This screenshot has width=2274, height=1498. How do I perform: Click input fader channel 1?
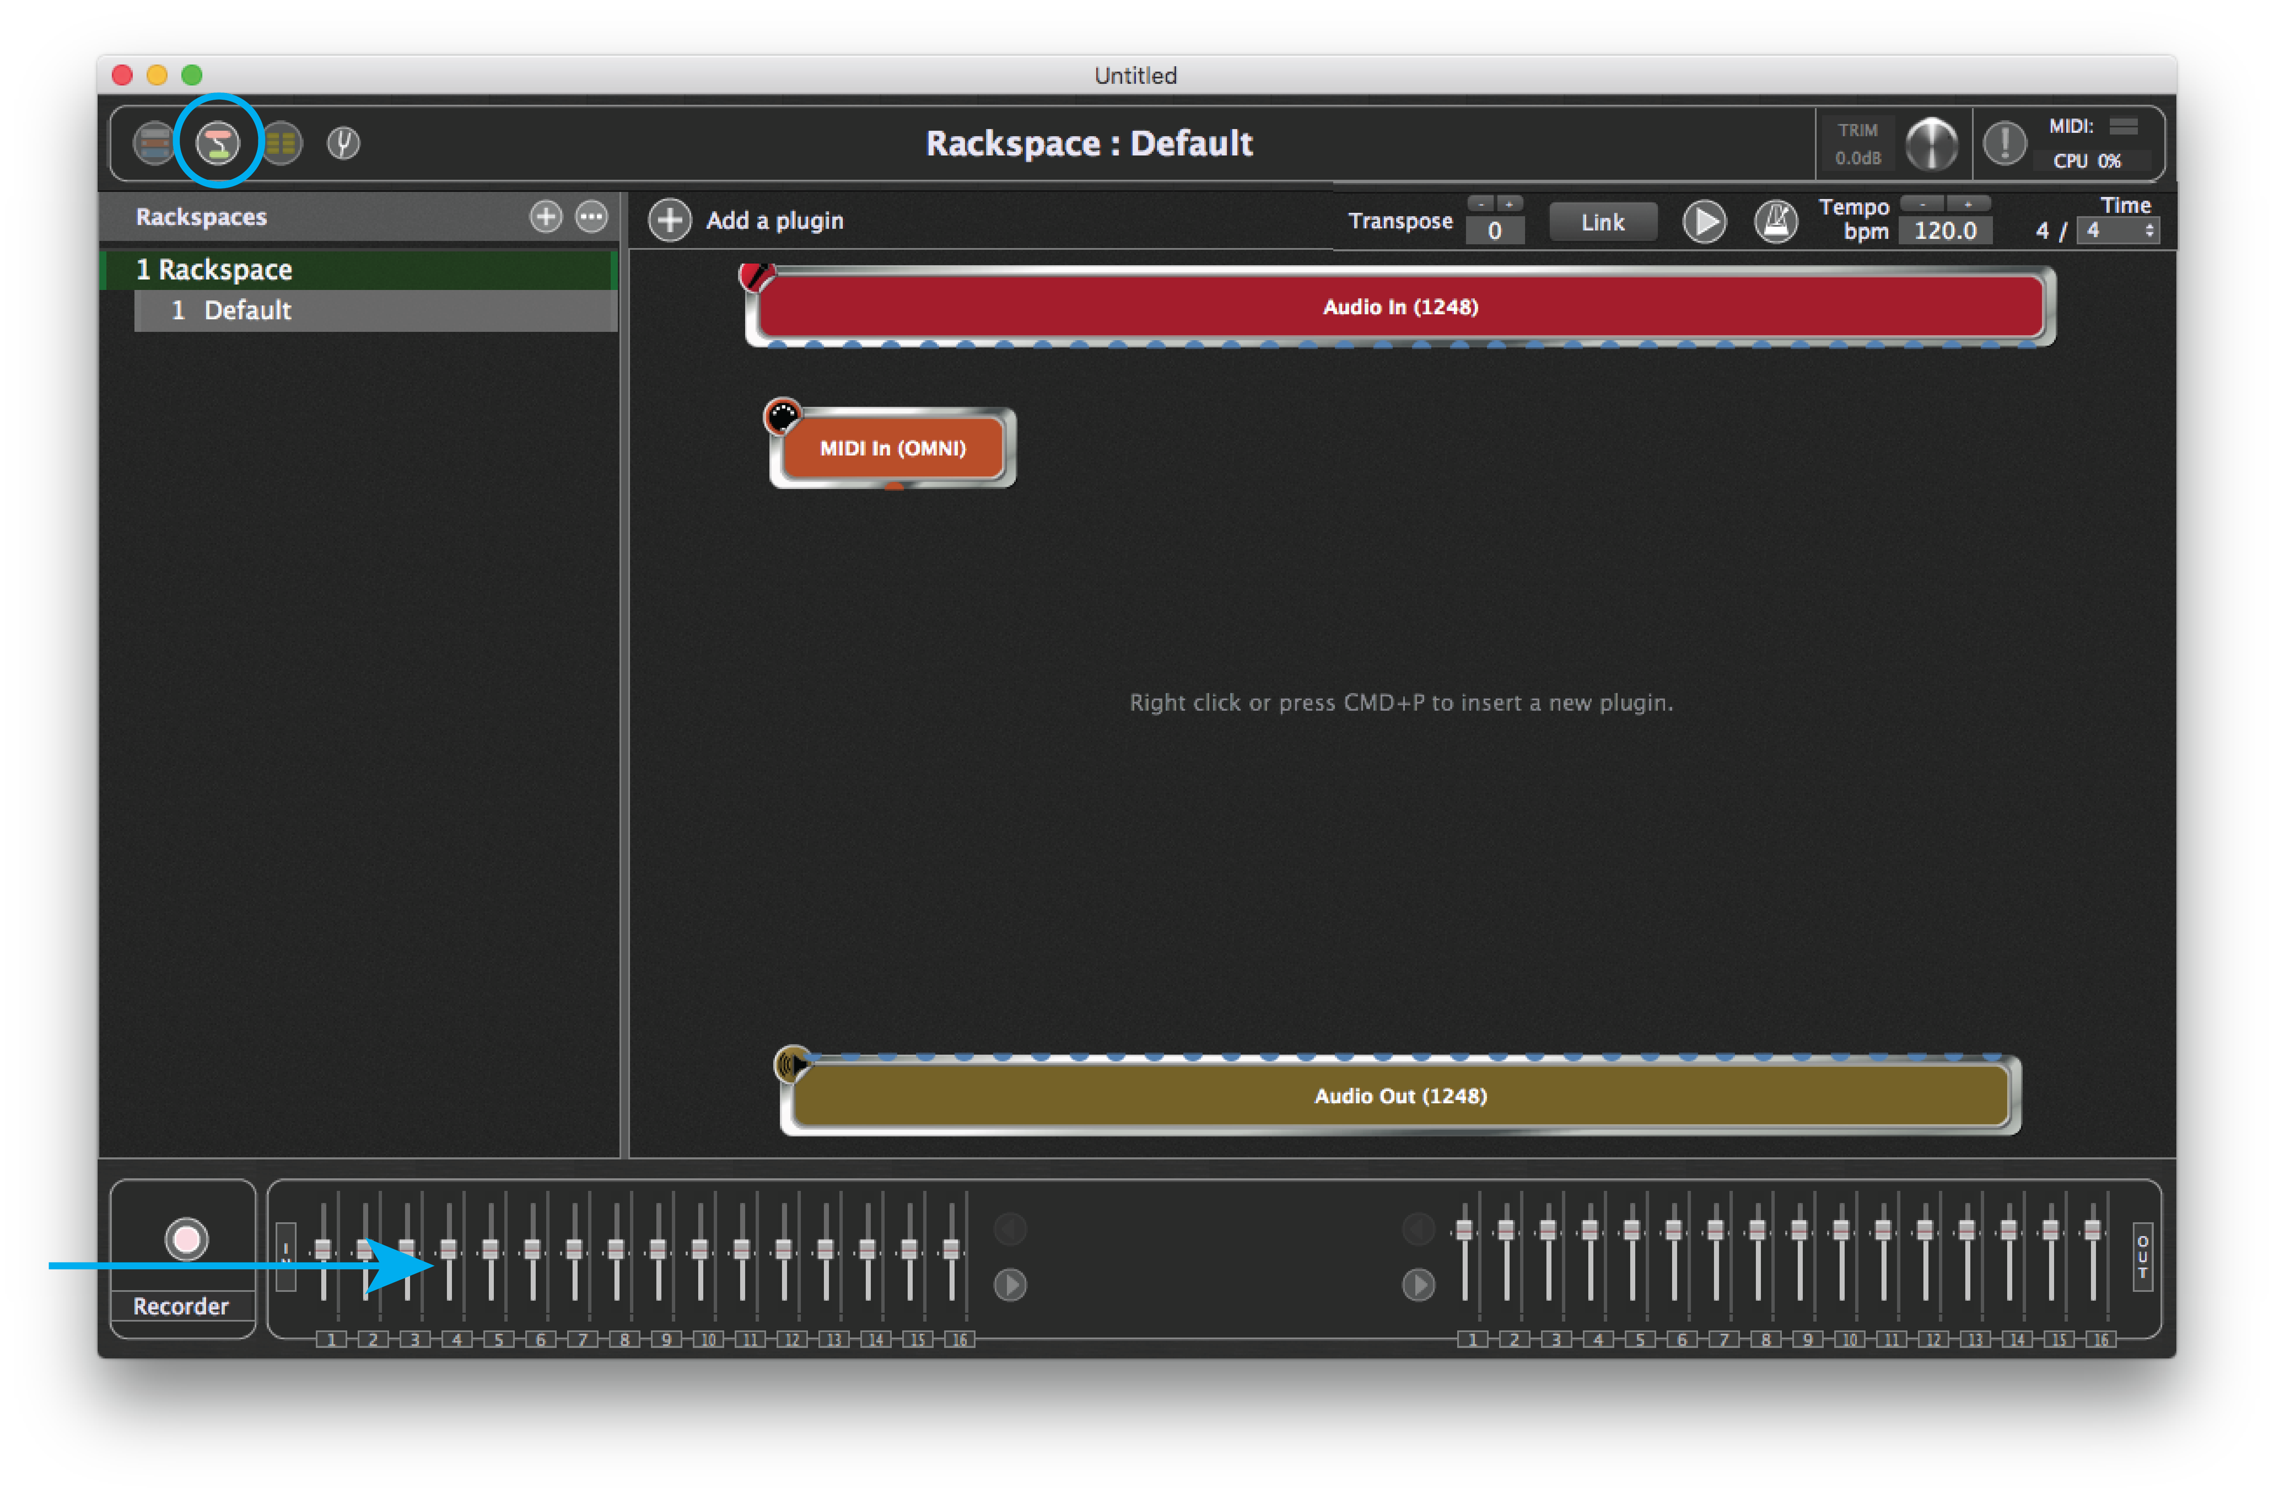pyautogui.click(x=324, y=1250)
